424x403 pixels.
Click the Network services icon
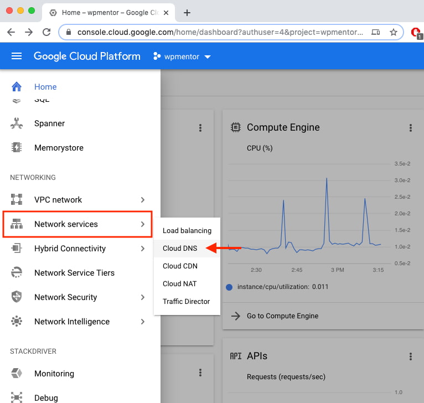(x=17, y=224)
